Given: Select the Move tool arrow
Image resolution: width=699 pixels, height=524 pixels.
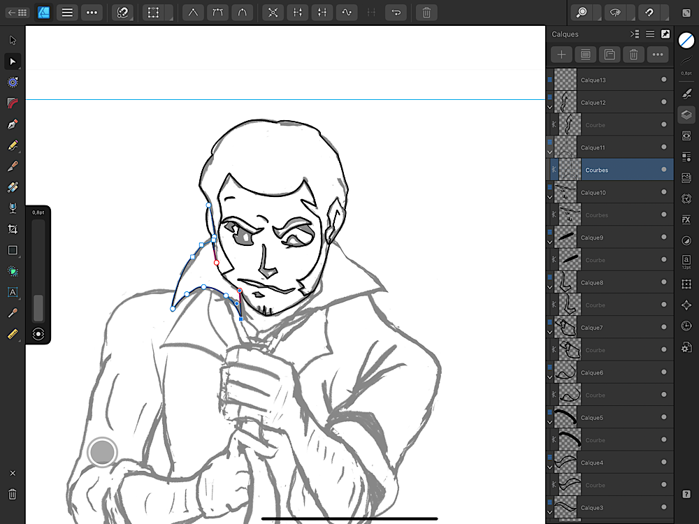Looking at the screenshot, I should [13, 41].
